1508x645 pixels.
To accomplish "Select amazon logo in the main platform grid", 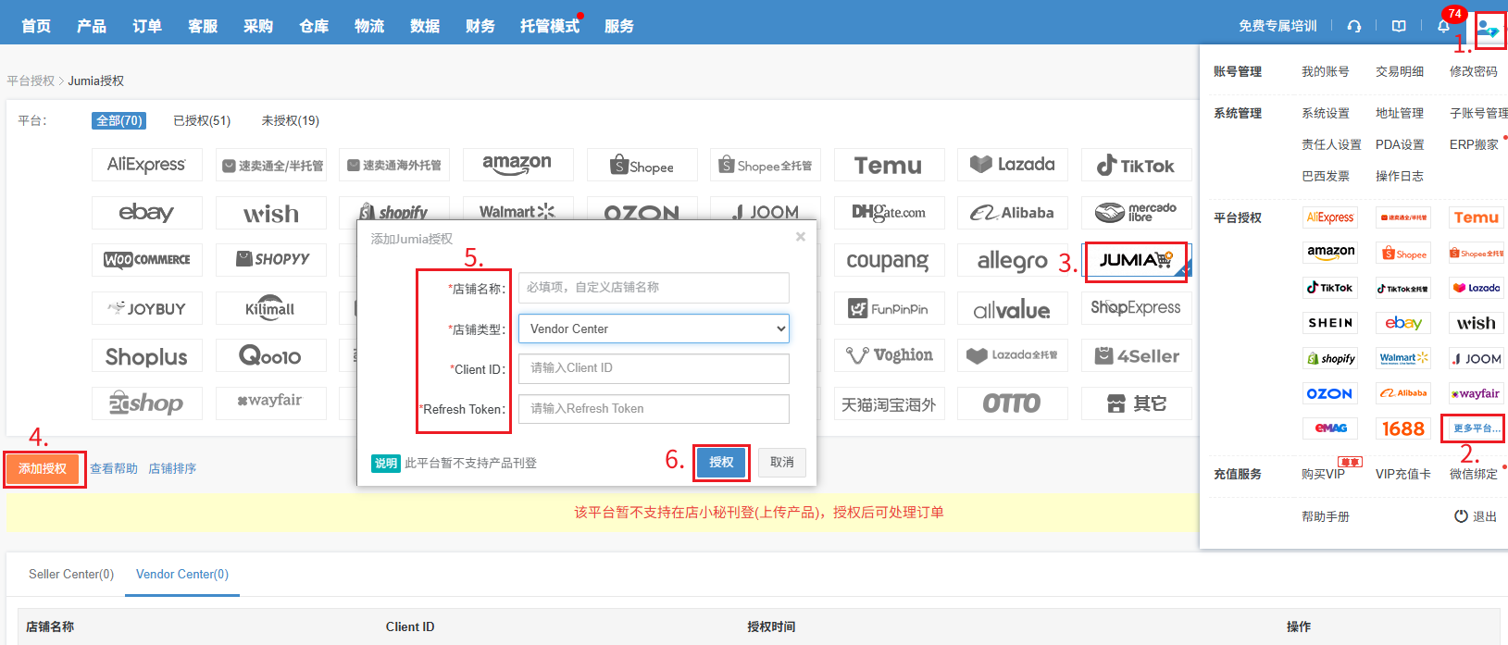I will click(x=517, y=165).
